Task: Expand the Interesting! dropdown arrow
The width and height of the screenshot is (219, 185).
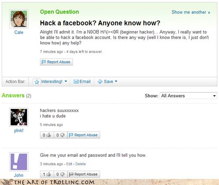Action: 66,81
